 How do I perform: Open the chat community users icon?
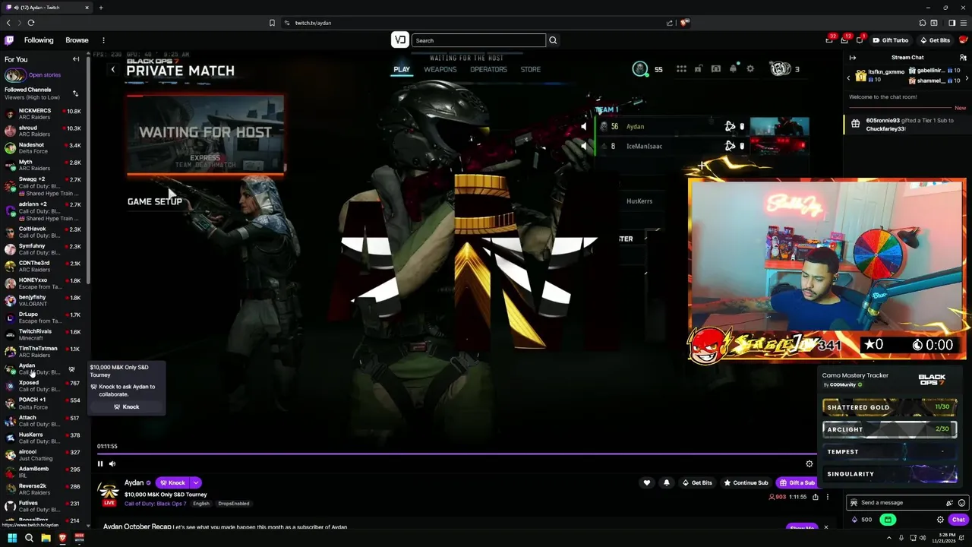[963, 58]
